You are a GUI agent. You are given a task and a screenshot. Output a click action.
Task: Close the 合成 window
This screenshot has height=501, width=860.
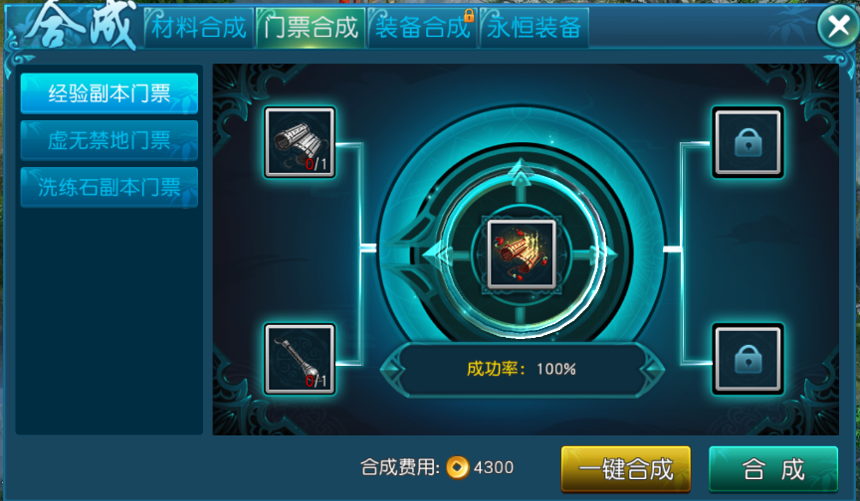(838, 25)
